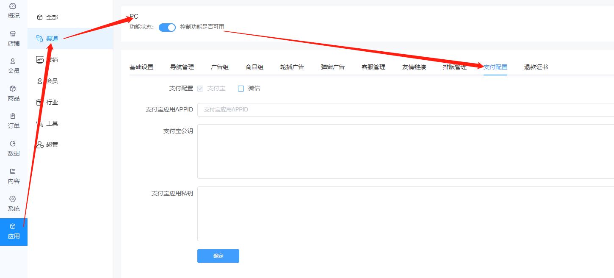This screenshot has height=278, width=614.
Task: Click the 确定 confirm button
Action: pyautogui.click(x=218, y=256)
